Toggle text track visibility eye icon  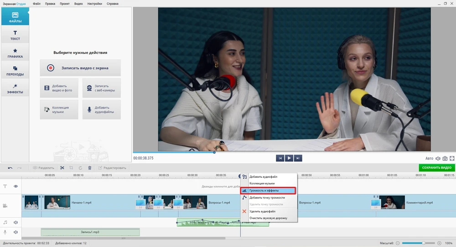pos(16,186)
